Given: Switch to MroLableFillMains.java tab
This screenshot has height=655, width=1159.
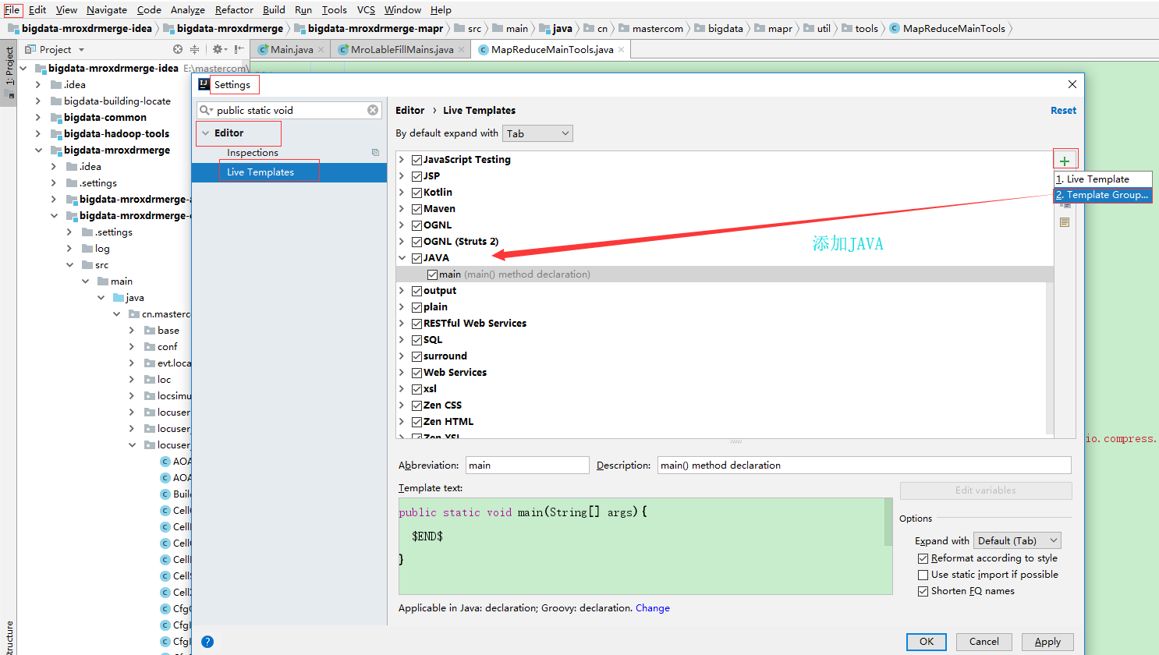Looking at the screenshot, I should 401,50.
